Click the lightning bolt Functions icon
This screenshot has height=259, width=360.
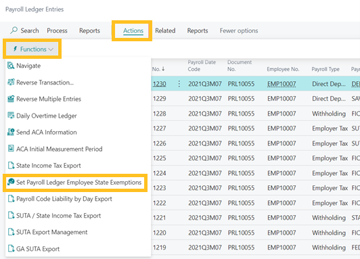15,49
